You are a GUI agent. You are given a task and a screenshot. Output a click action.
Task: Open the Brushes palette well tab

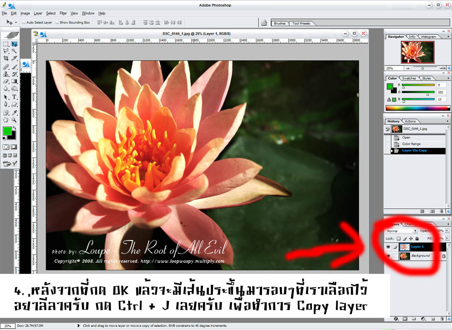coord(280,24)
